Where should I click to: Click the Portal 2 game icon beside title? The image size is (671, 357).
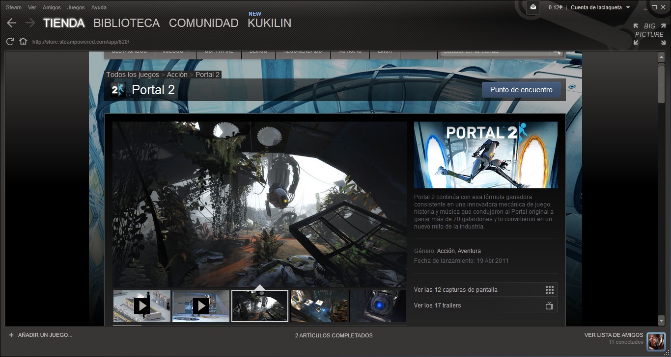[x=118, y=90]
